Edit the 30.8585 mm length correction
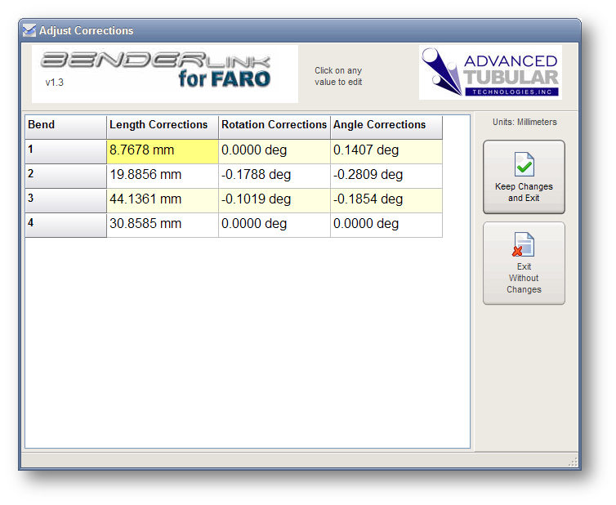 click(x=163, y=224)
